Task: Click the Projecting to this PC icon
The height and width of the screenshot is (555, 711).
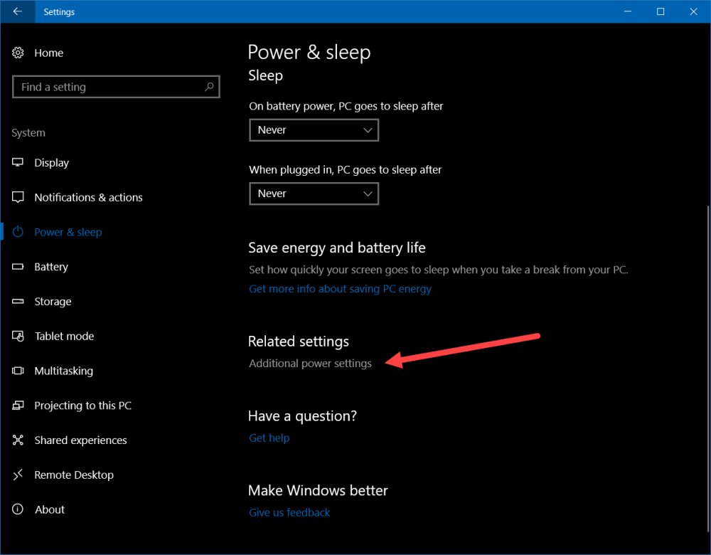Action: pyautogui.click(x=18, y=406)
